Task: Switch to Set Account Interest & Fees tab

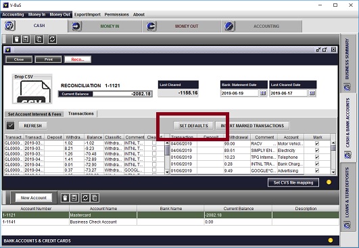Action: tap(34, 114)
